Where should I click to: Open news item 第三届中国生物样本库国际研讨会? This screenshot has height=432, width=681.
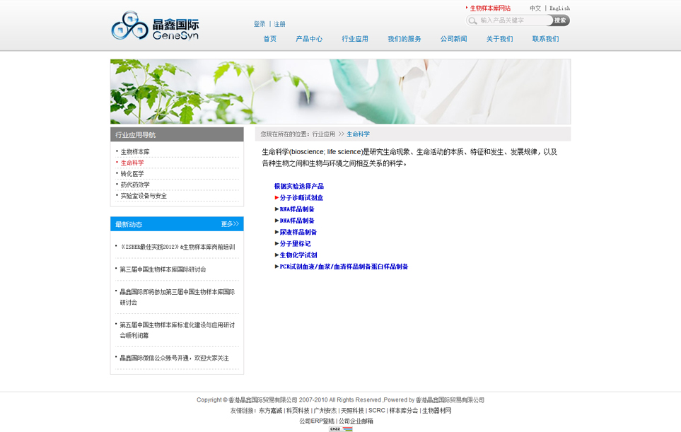click(163, 269)
